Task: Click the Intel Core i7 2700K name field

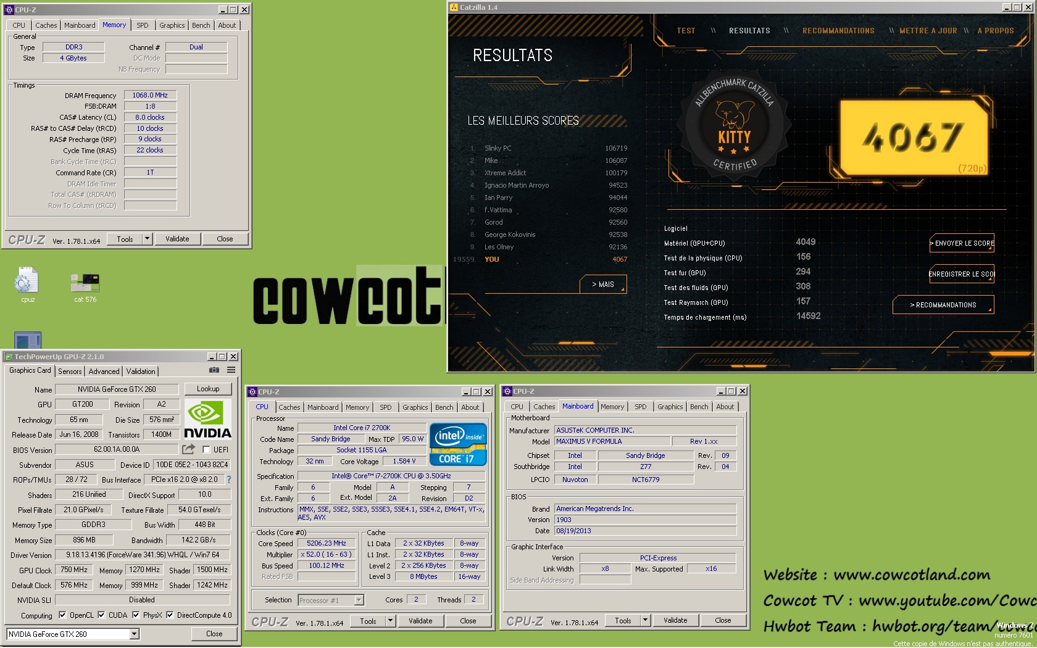Action: [362, 428]
